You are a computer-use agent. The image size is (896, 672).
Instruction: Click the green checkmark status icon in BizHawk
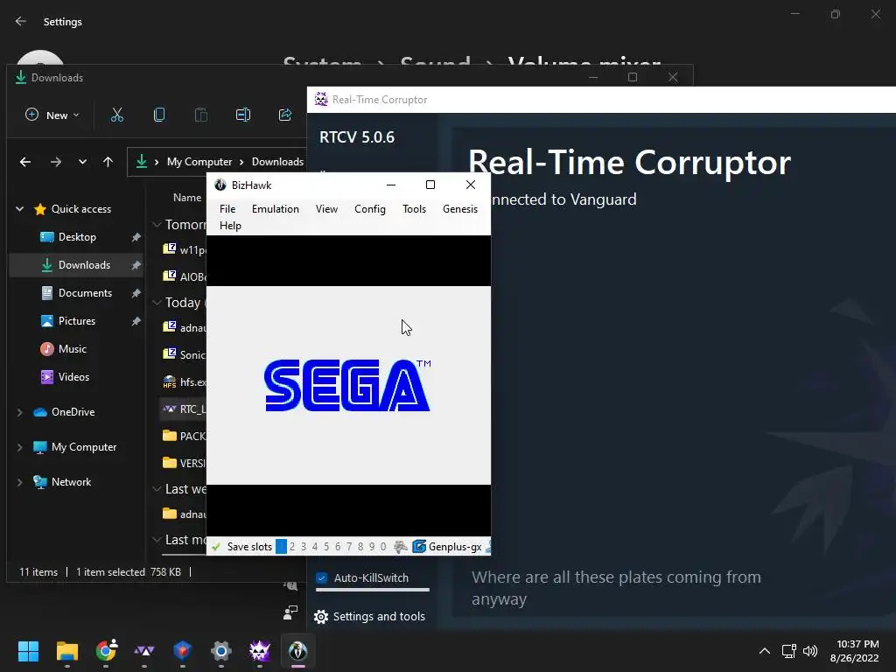pos(216,547)
